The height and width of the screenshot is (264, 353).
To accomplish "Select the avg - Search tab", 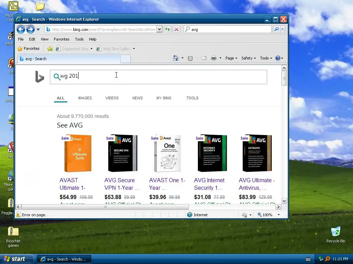I will (69, 59).
